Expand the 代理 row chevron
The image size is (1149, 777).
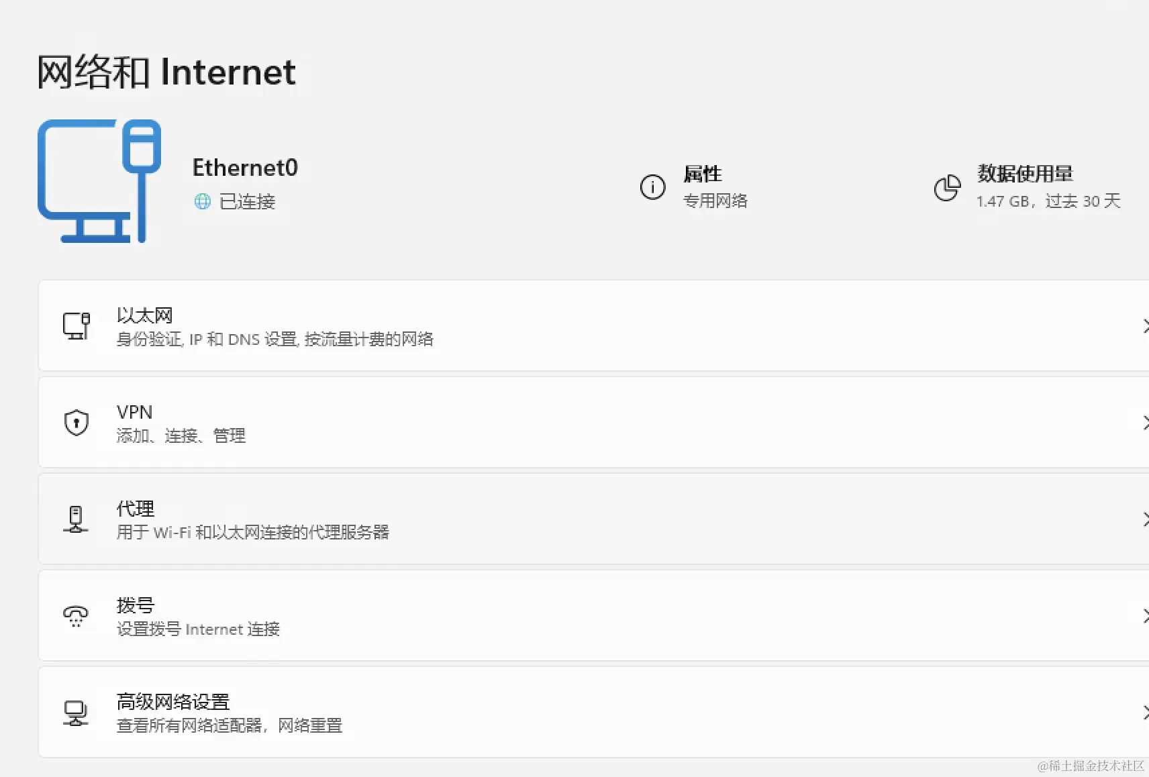[1144, 519]
